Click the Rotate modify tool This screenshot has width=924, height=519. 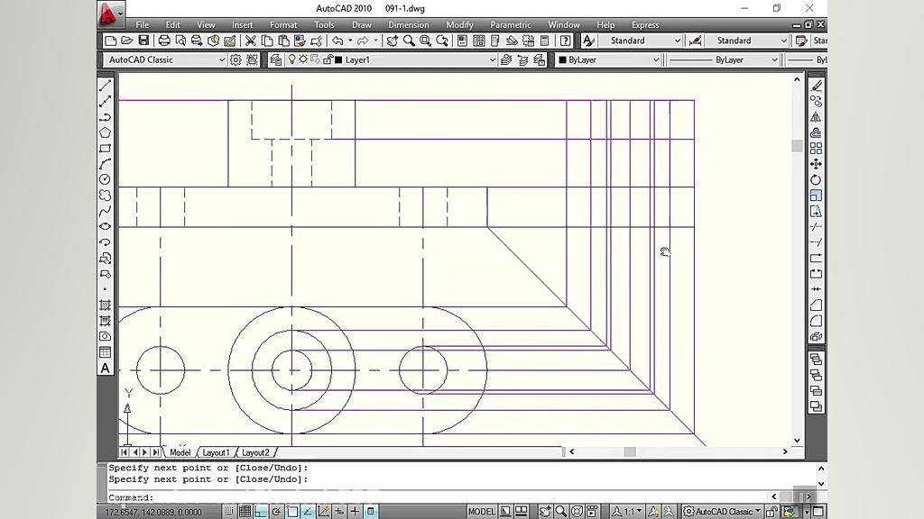coord(816,179)
